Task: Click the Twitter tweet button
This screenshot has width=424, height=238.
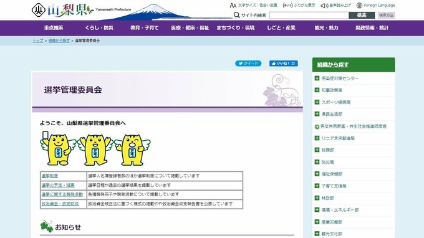Action: pos(248,64)
